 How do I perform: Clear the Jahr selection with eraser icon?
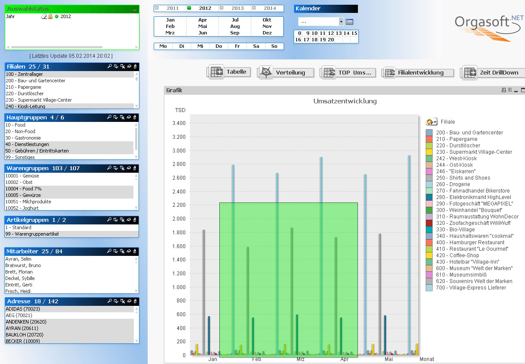(x=44, y=17)
